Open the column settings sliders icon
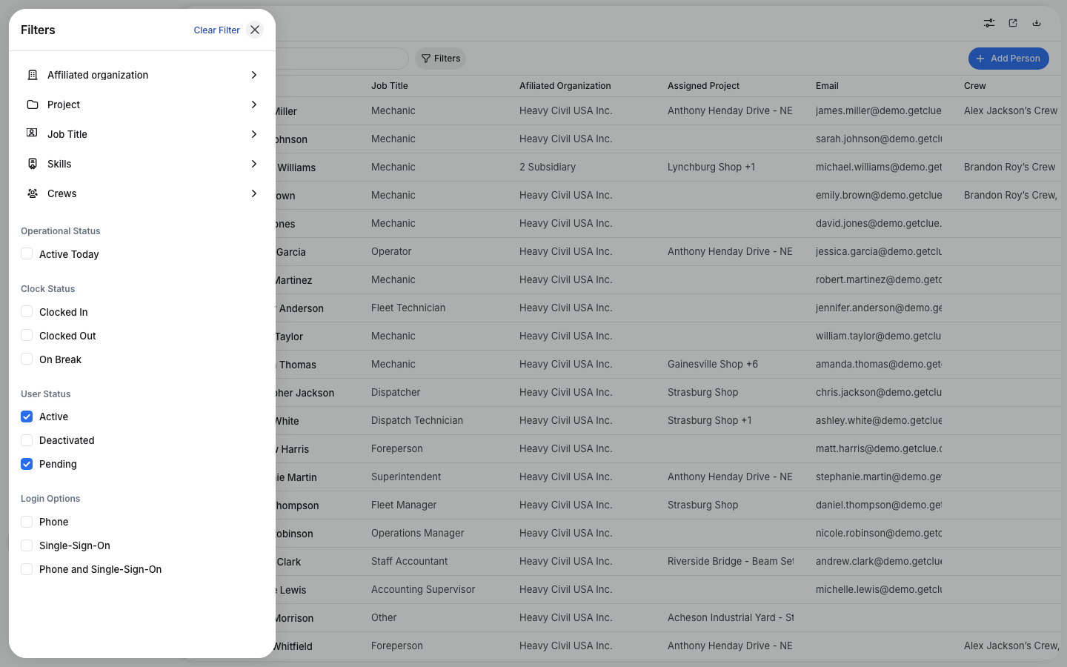 pyautogui.click(x=989, y=23)
